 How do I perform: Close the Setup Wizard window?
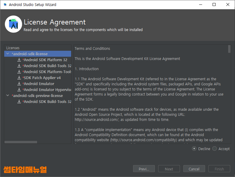(x=228, y=4)
